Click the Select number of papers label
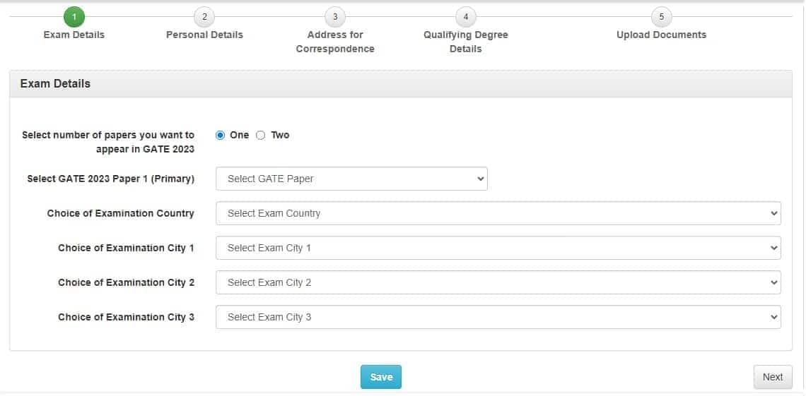 (108, 142)
